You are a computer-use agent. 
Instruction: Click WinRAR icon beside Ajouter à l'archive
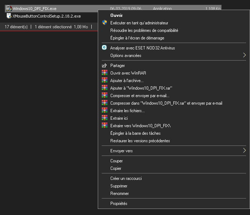click(x=105, y=80)
